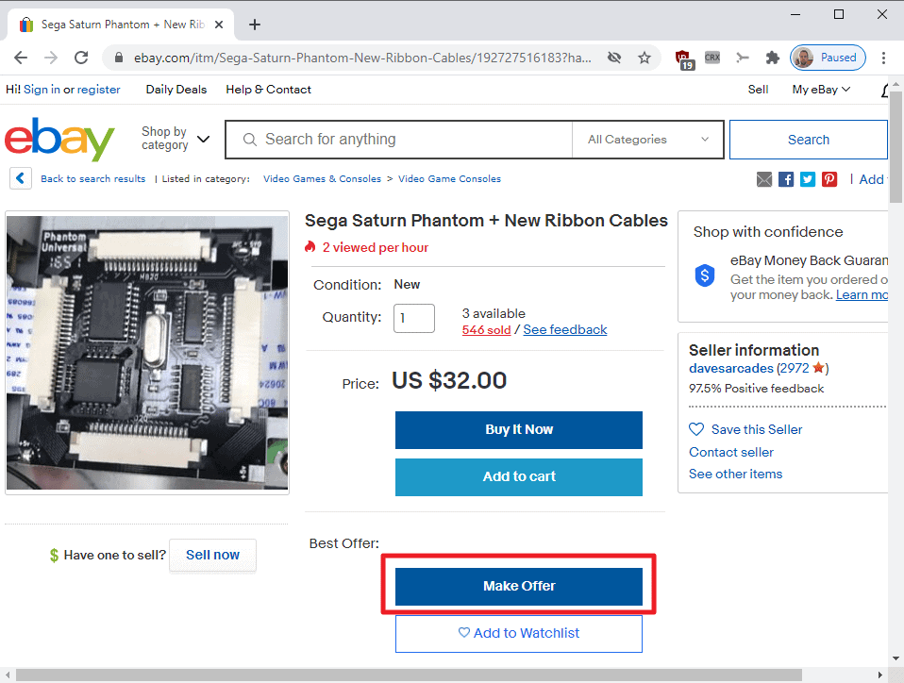Click the crossed-out eye icon in address bar
Viewport: 904px width, 683px height.
614,58
